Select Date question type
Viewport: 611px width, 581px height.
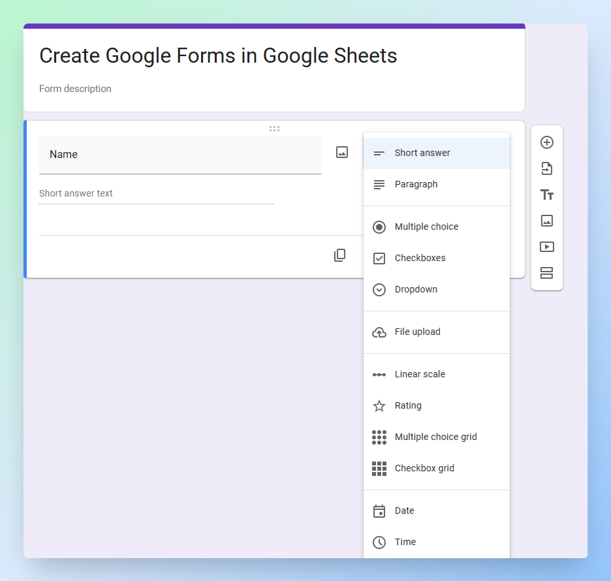437,511
